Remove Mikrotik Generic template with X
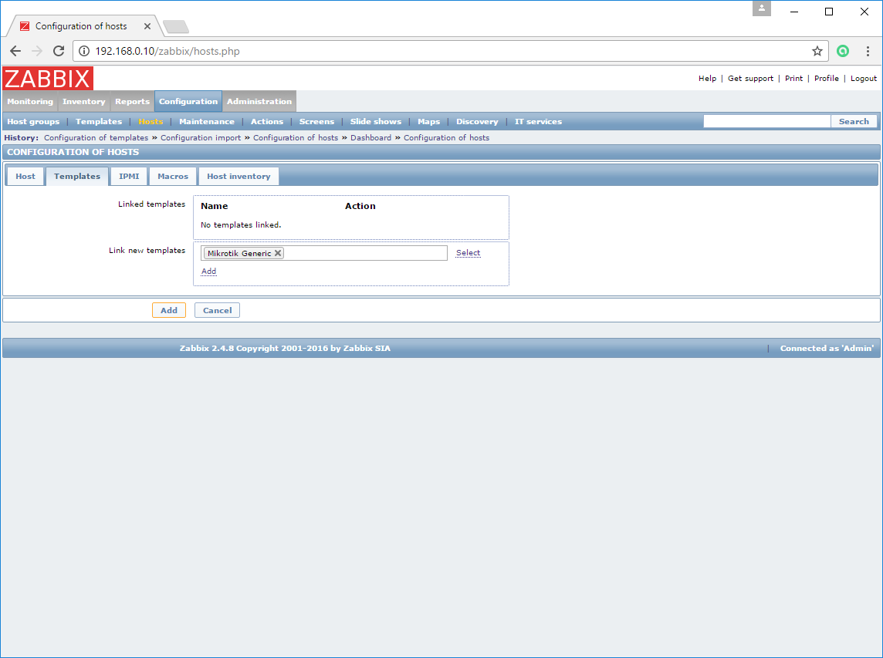The height and width of the screenshot is (658, 883). tap(278, 253)
